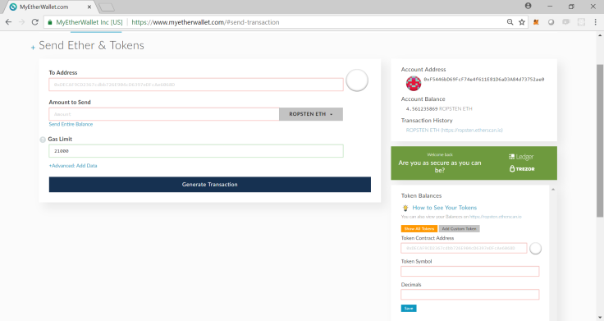Image resolution: width=604 pixels, height=321 pixels.
Task: Open a new browser tab
Action: tap(107, 7)
